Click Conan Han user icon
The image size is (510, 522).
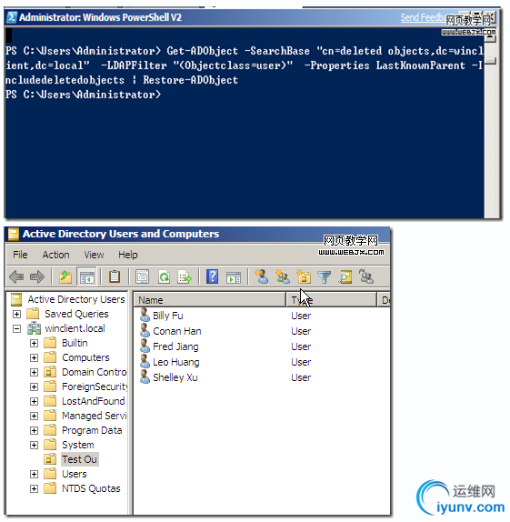pyautogui.click(x=145, y=330)
